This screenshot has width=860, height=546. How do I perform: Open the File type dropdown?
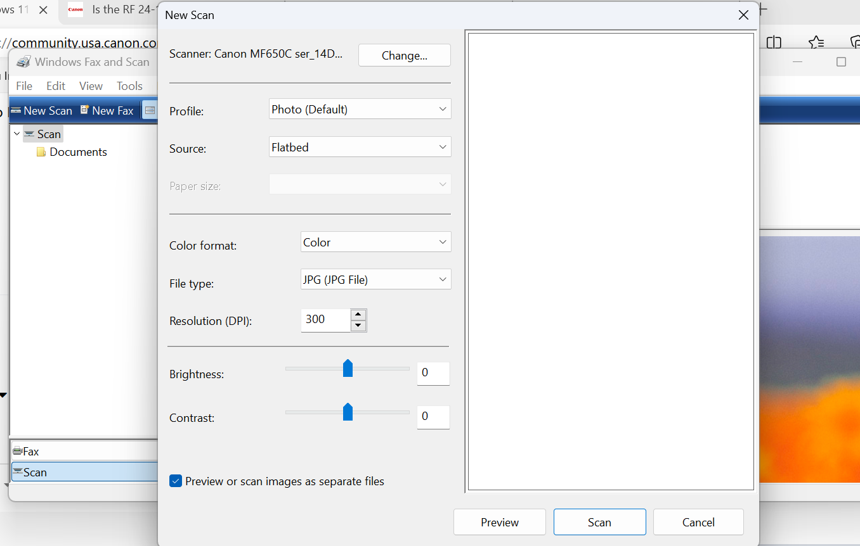[x=375, y=279]
